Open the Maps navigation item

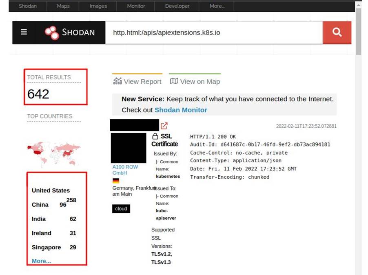click(x=63, y=6)
